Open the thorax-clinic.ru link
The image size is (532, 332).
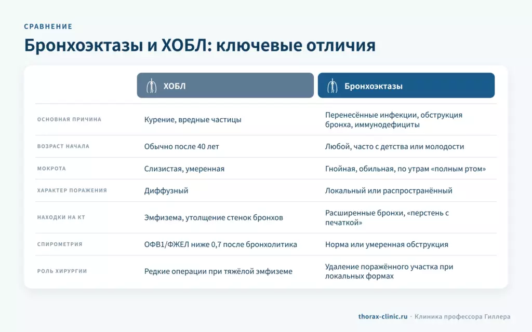tap(383, 316)
